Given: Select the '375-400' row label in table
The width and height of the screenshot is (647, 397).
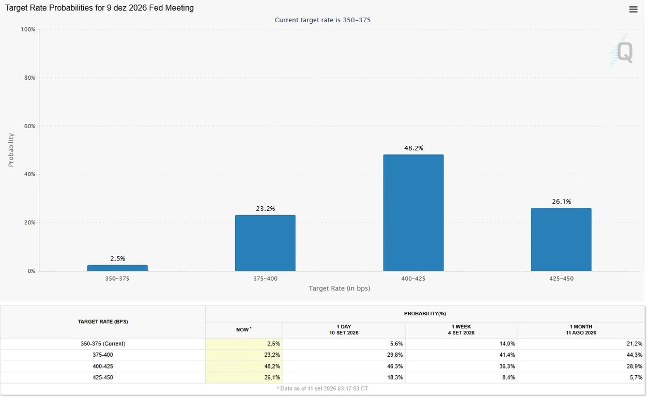Looking at the screenshot, I should (x=103, y=355).
